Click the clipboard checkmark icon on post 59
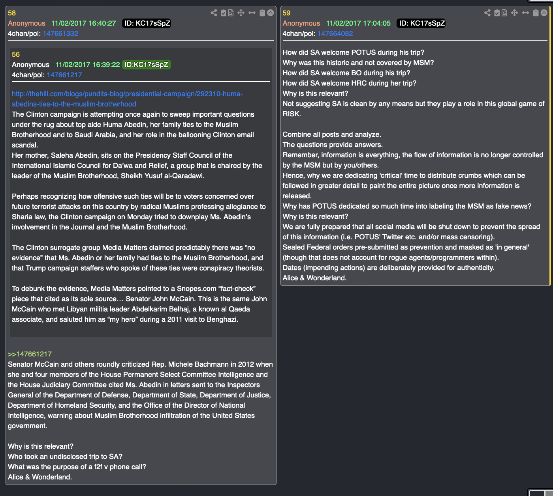 pos(497,13)
